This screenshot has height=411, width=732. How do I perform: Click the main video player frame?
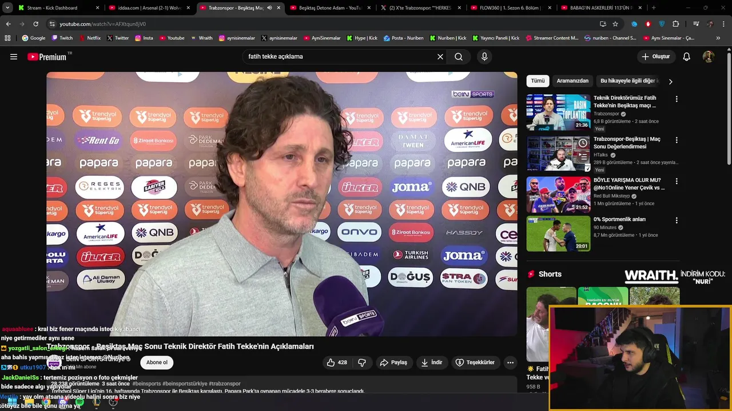coord(282,204)
